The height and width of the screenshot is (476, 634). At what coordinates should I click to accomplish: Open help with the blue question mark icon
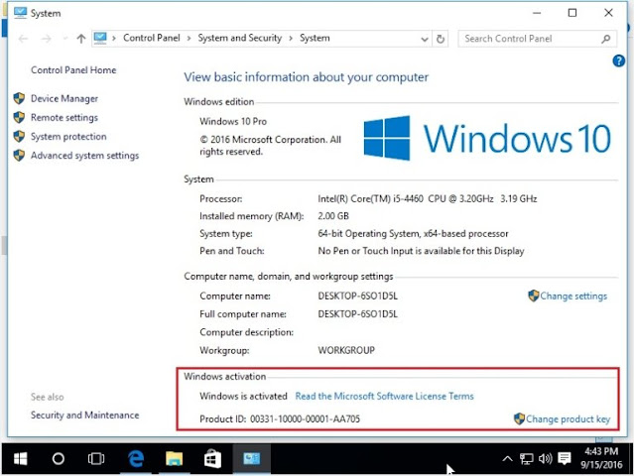coord(618,61)
